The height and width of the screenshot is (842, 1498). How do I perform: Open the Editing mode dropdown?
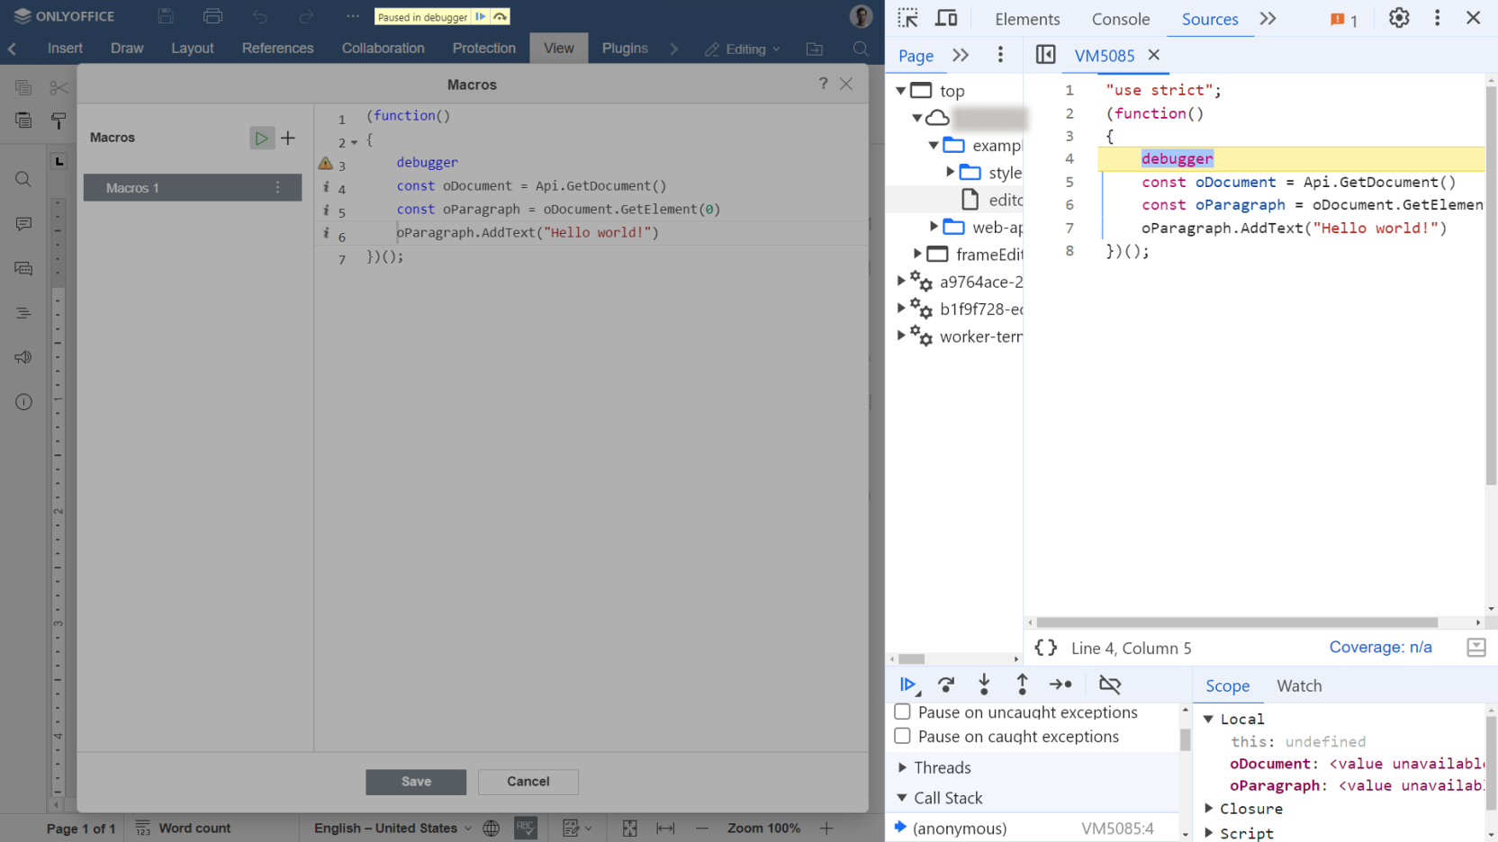[743, 49]
